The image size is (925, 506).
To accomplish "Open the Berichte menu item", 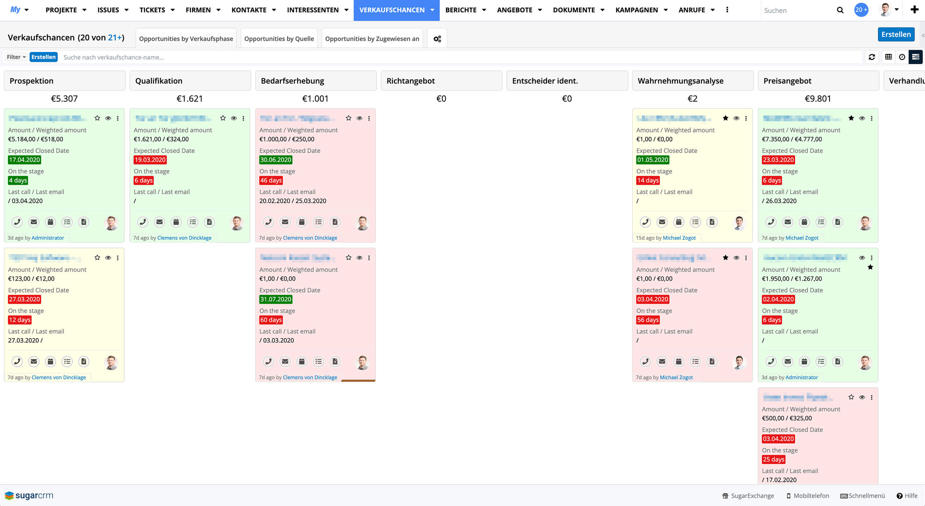I will pos(461,10).
